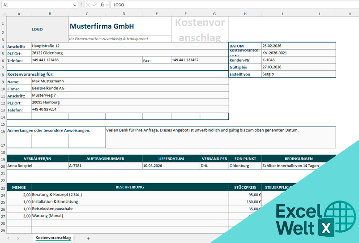Add a new sheet with plus icon

click(x=89, y=238)
